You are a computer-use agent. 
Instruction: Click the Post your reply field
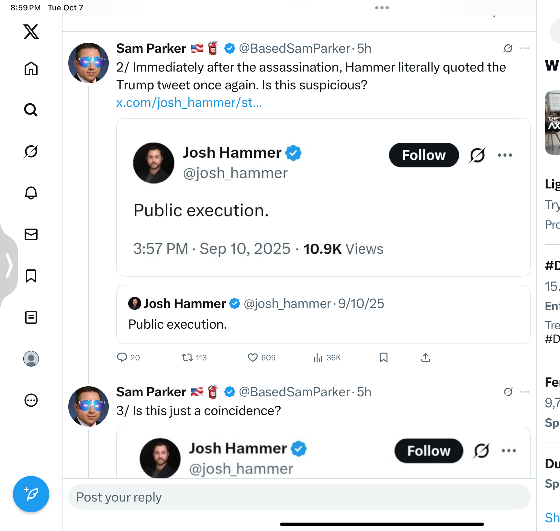tap(299, 497)
